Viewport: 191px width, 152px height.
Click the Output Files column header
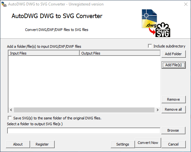[120, 53]
